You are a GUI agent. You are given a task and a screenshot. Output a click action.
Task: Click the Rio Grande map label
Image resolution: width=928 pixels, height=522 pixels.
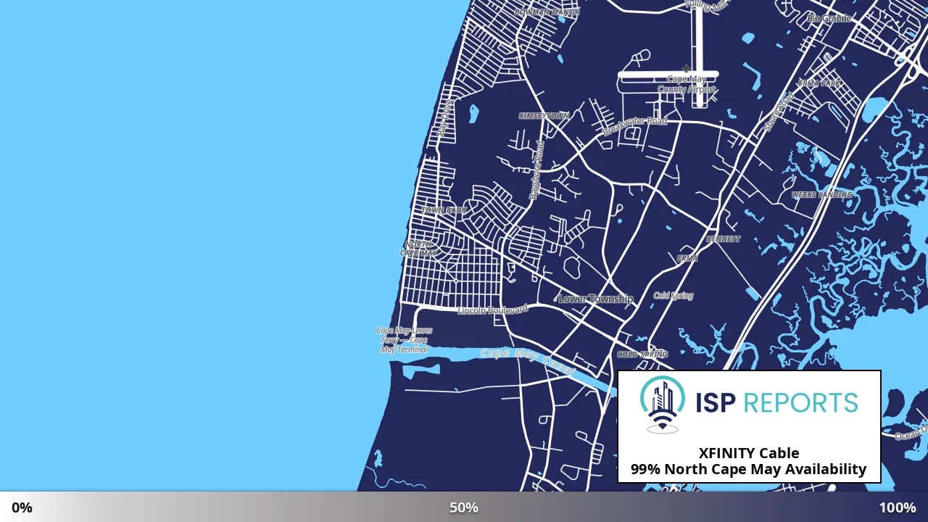pyautogui.click(x=829, y=18)
